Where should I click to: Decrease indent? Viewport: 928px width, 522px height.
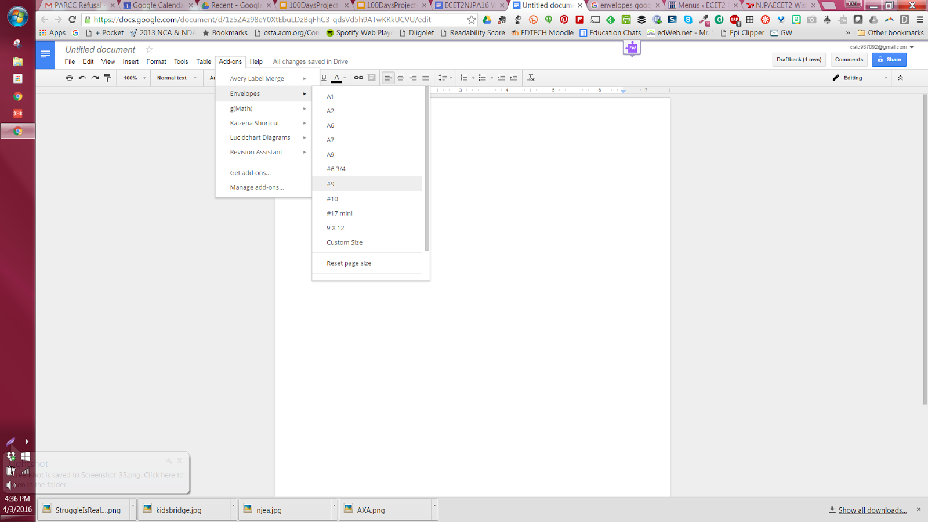[501, 78]
